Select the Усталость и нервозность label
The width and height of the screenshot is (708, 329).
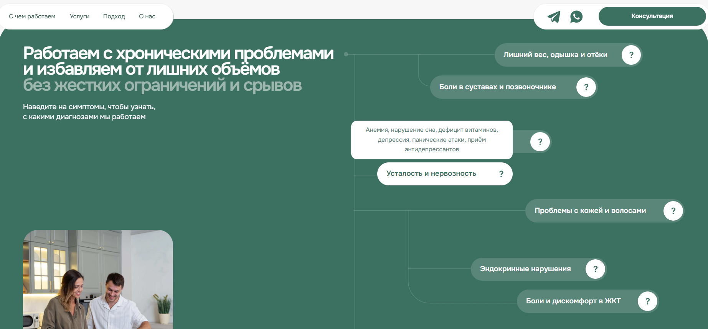[431, 174]
